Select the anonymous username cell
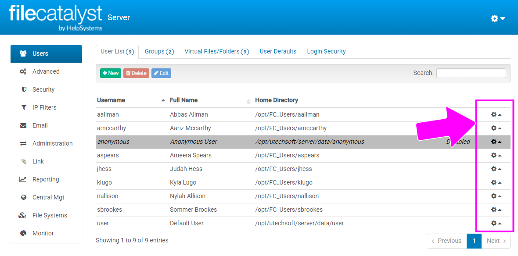Viewport: 518px width, 256px height. [x=113, y=142]
